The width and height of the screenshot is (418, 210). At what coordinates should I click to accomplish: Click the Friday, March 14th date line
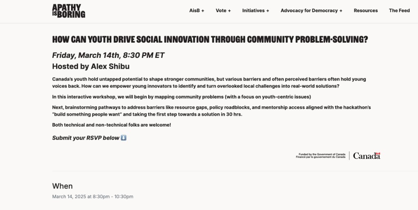[108, 55]
